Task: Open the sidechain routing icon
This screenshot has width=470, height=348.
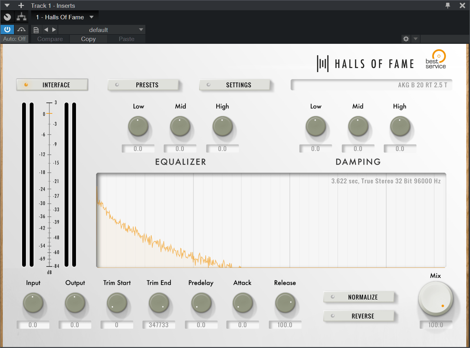Action: pyautogui.click(x=21, y=17)
